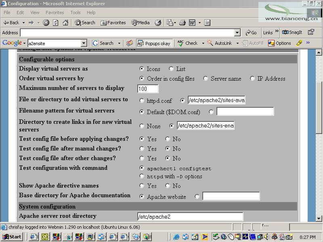Expand the Google toolbar overflow chevron
Image resolution: width=323 pixels, height=242 pixels.
308,43
